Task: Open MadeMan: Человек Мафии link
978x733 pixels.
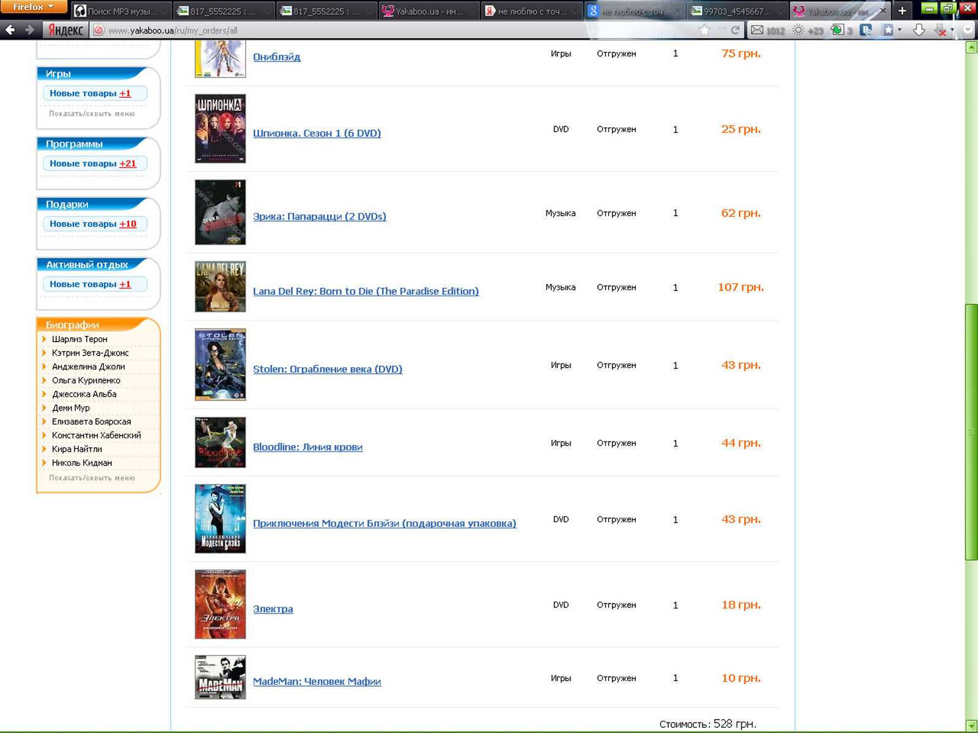Action: [x=317, y=682]
